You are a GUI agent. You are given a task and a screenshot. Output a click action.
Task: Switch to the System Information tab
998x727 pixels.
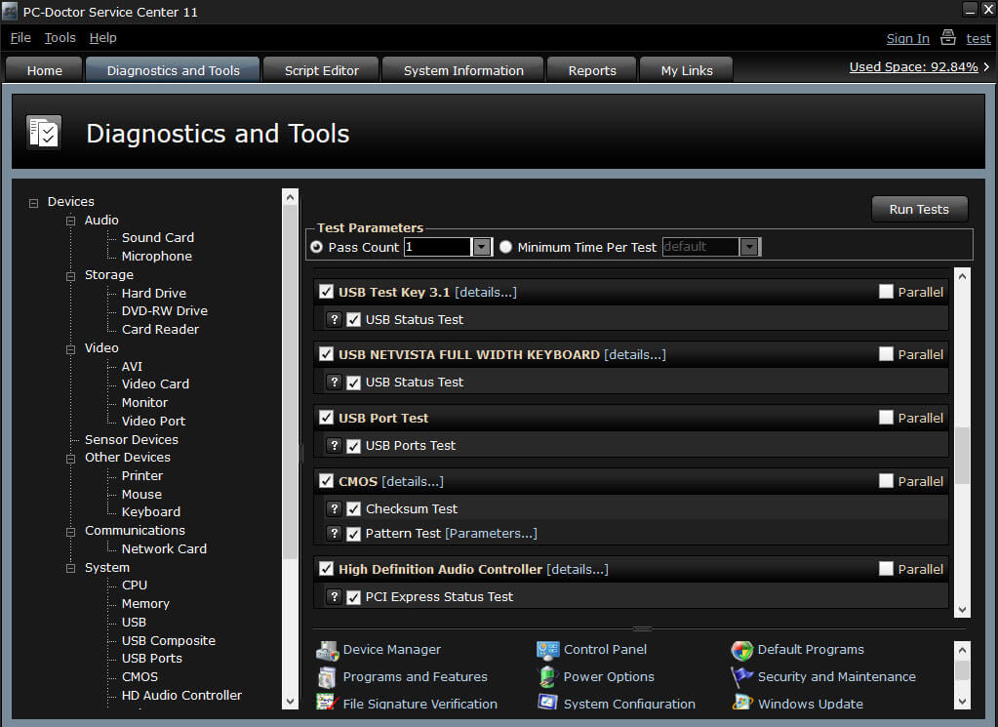click(463, 70)
